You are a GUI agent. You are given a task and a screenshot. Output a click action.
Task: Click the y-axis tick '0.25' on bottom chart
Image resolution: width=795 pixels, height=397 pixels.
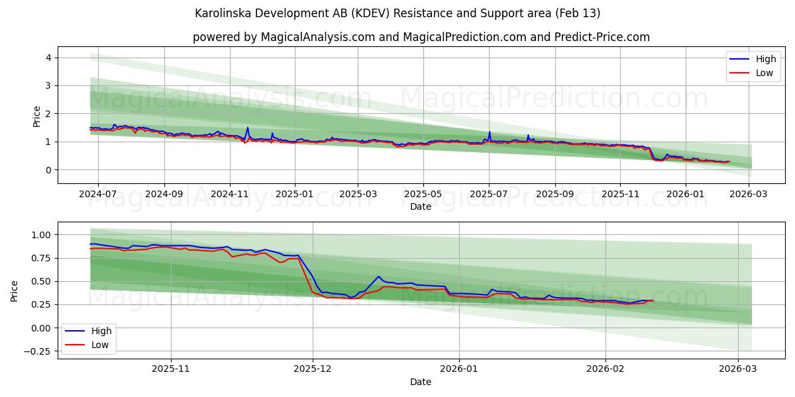(x=41, y=304)
